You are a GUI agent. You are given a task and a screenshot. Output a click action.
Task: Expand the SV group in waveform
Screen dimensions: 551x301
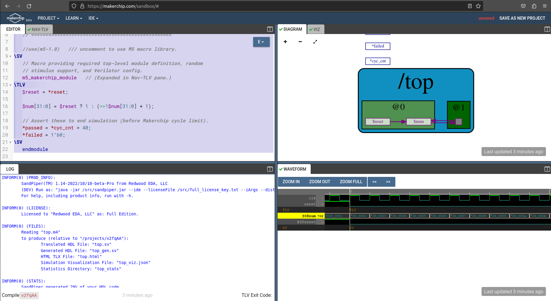tap(280, 228)
